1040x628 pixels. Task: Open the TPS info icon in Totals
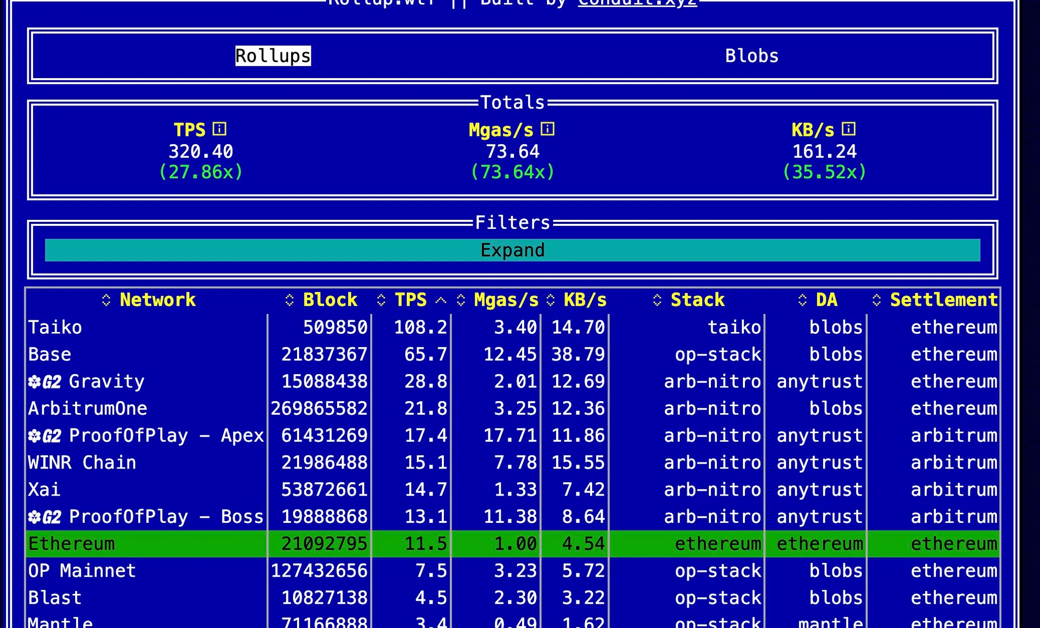219,129
